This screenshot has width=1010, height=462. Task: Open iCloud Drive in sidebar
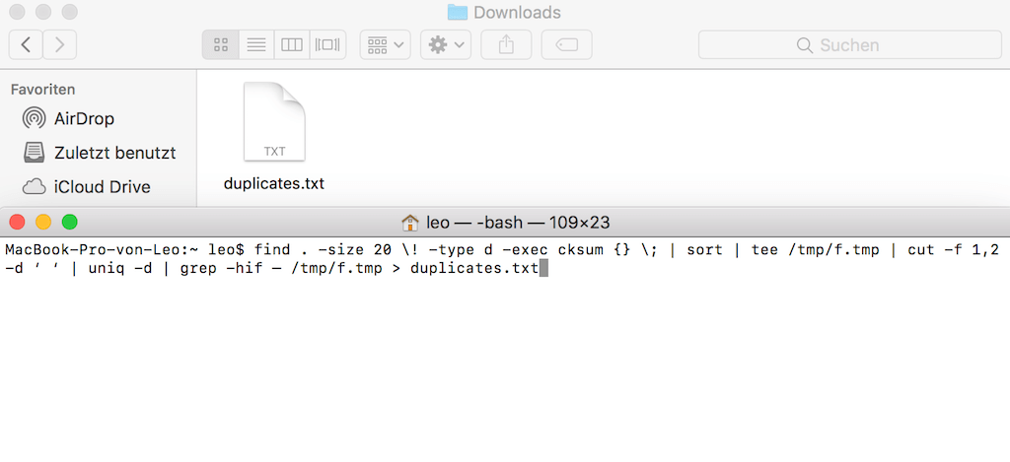click(87, 187)
